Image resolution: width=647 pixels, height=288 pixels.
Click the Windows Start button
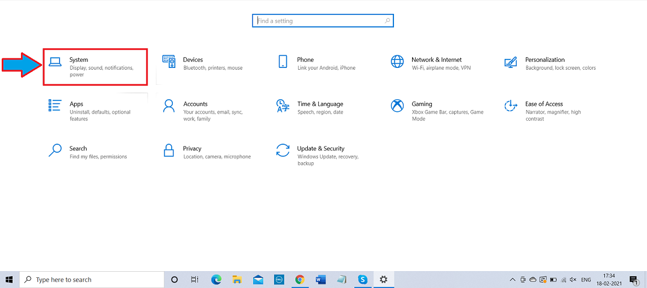click(x=10, y=280)
